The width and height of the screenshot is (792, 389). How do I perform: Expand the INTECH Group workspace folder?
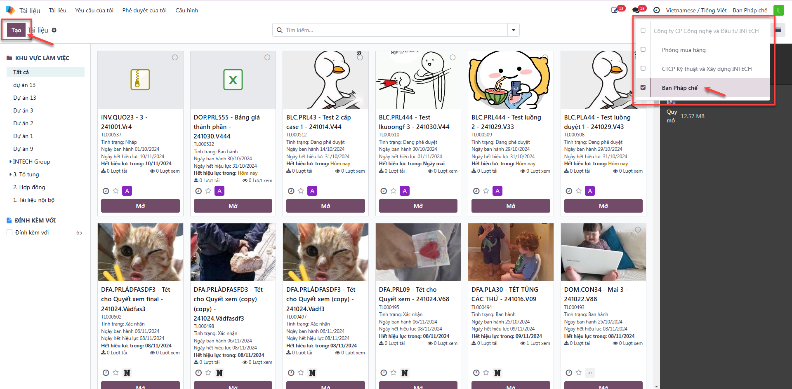click(10, 162)
